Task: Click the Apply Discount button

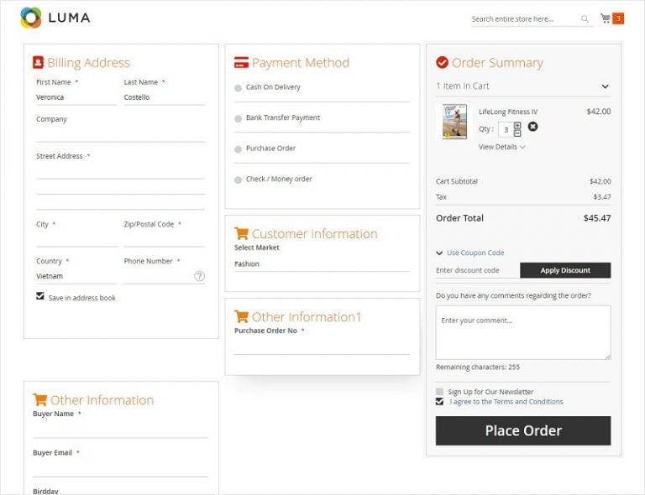Action: 564,270
